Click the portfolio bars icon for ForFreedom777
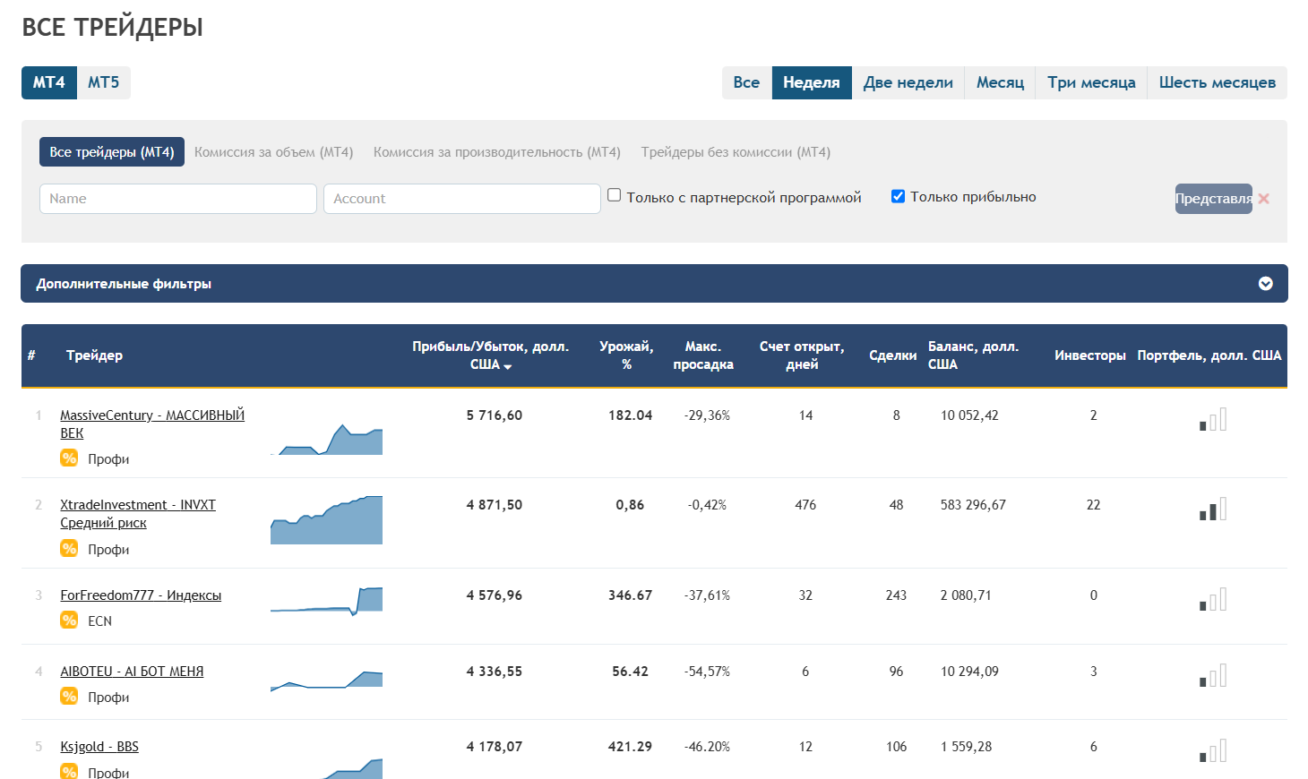 1213,599
